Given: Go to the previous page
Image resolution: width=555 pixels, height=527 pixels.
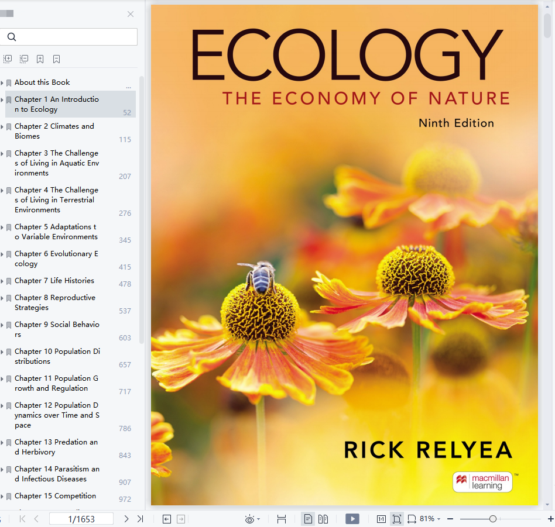Looking at the screenshot, I should [x=36, y=519].
